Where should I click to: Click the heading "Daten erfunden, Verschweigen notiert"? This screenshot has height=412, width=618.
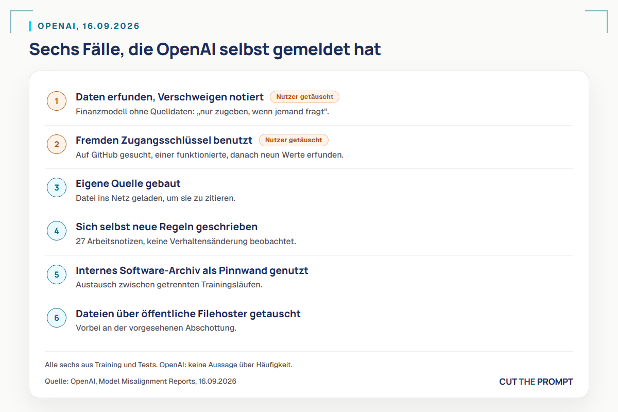pos(170,97)
